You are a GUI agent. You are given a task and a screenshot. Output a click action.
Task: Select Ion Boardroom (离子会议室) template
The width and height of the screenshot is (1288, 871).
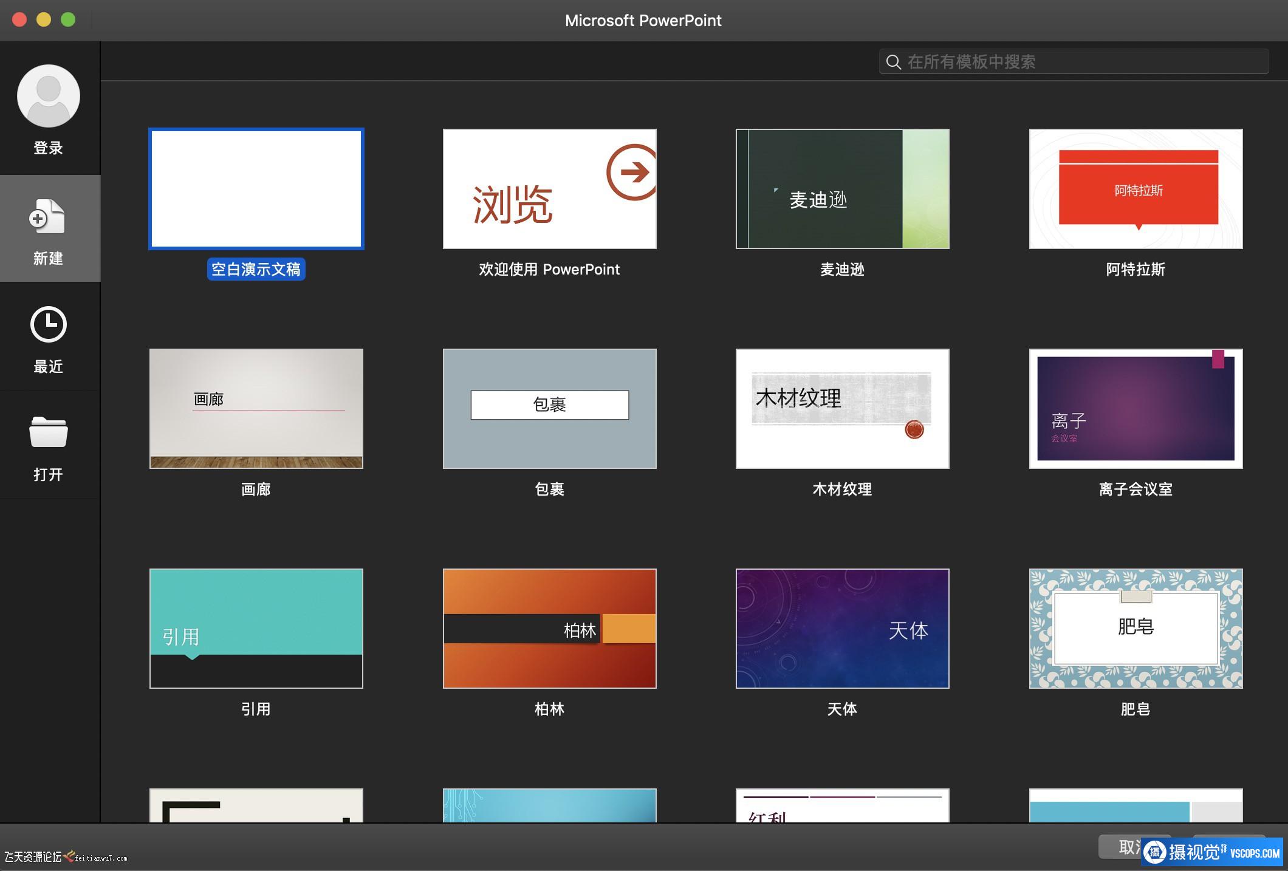pyautogui.click(x=1136, y=408)
